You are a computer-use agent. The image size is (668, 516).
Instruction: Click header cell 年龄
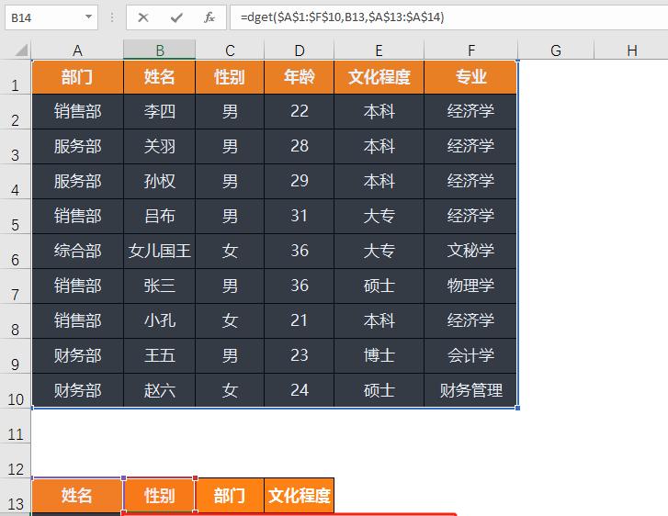pos(299,77)
